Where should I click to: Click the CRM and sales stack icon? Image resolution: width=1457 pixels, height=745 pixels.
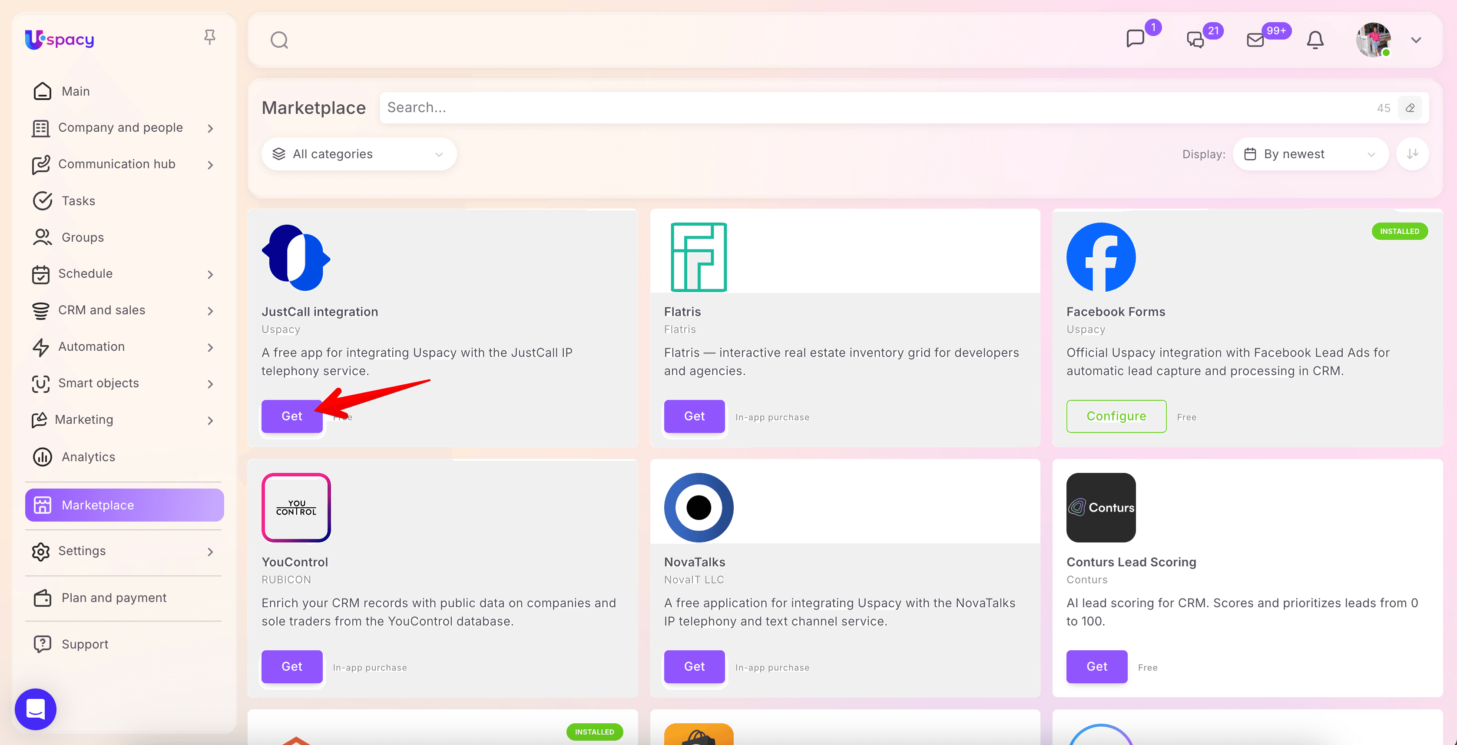(x=41, y=311)
